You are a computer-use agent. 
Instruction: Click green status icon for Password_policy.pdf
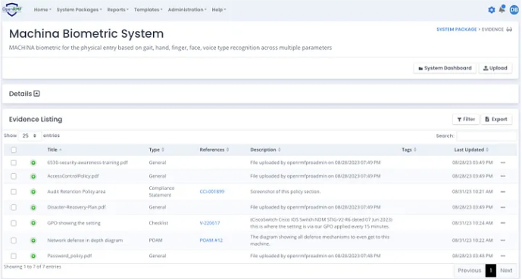pyautogui.click(x=33, y=256)
